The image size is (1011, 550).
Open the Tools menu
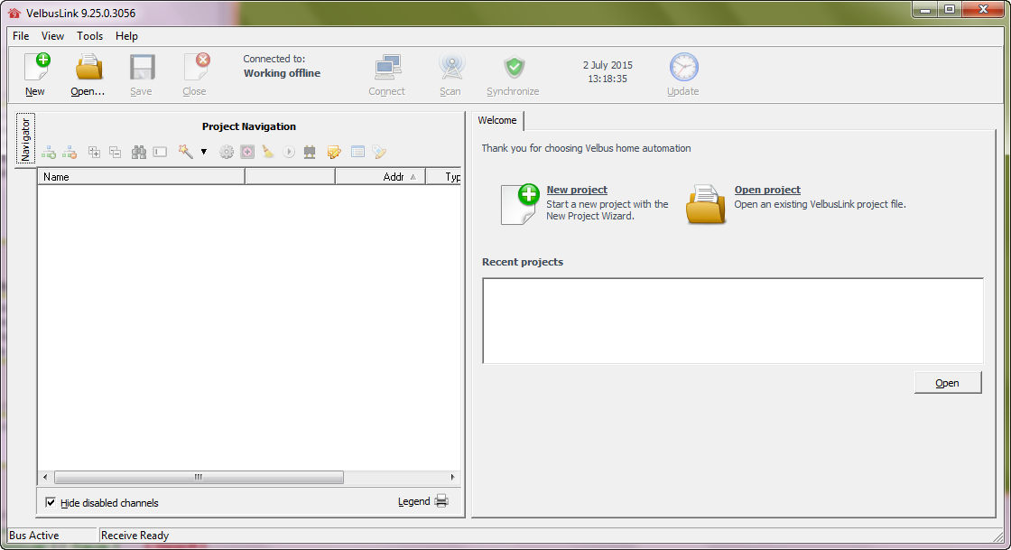89,36
